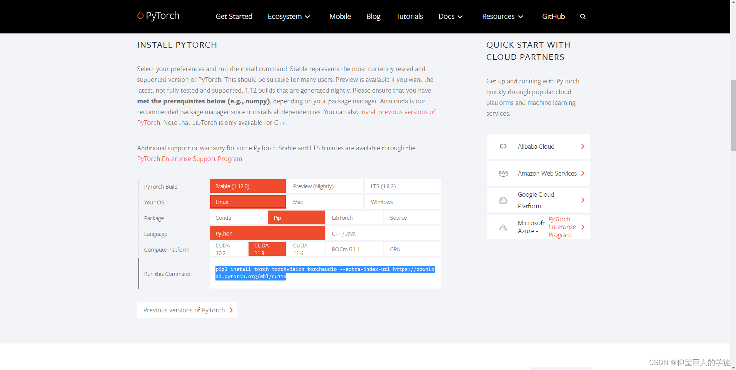Choose the Conda package option
The image size is (736, 370).
click(238, 217)
